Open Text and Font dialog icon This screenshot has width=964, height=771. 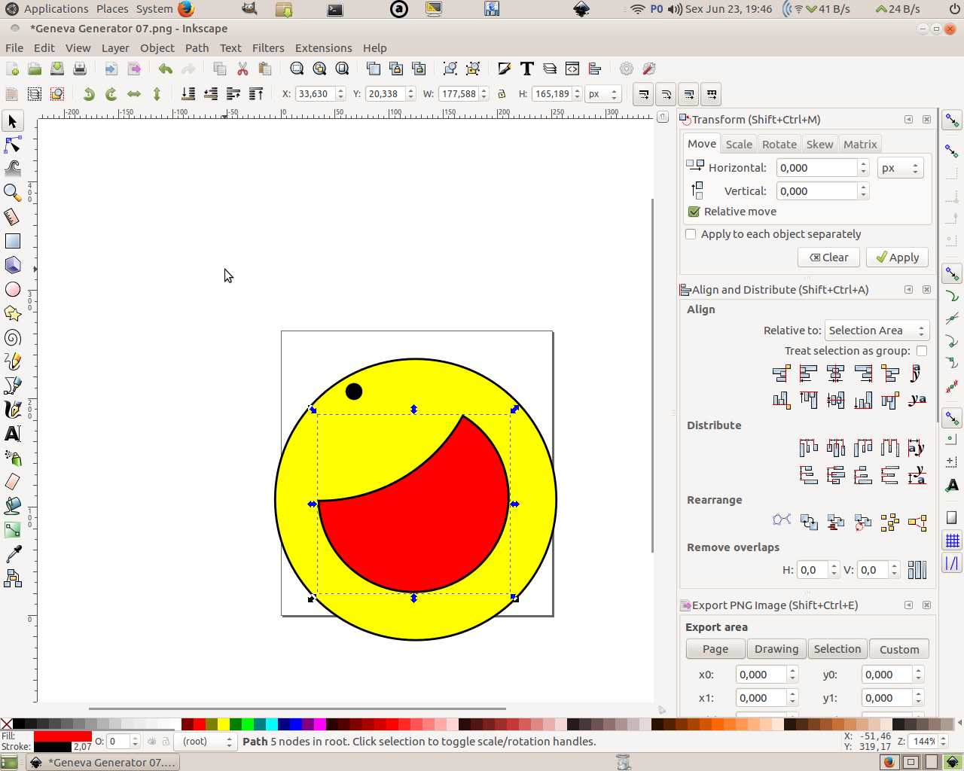[x=527, y=69]
